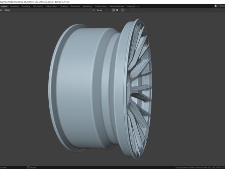Open the Texture Paint workspace tab
Viewport: 225px width, 169px height.
click(52, 7)
